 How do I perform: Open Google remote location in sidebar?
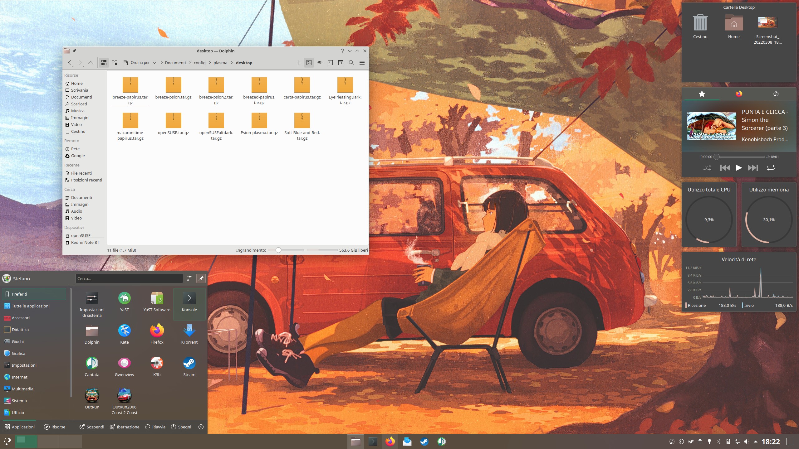click(83, 156)
